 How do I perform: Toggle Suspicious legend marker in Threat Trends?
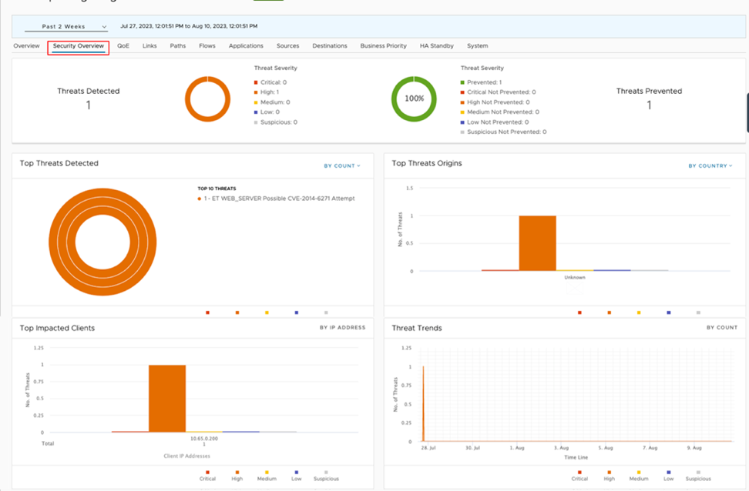click(x=698, y=472)
